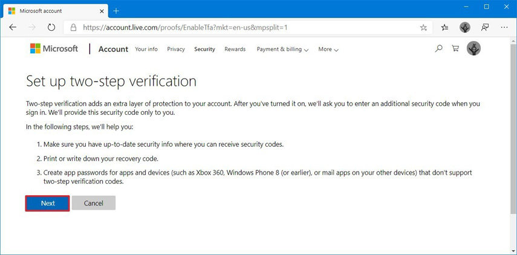Open the Favorites list icon
The width and height of the screenshot is (517, 255).
445,28
